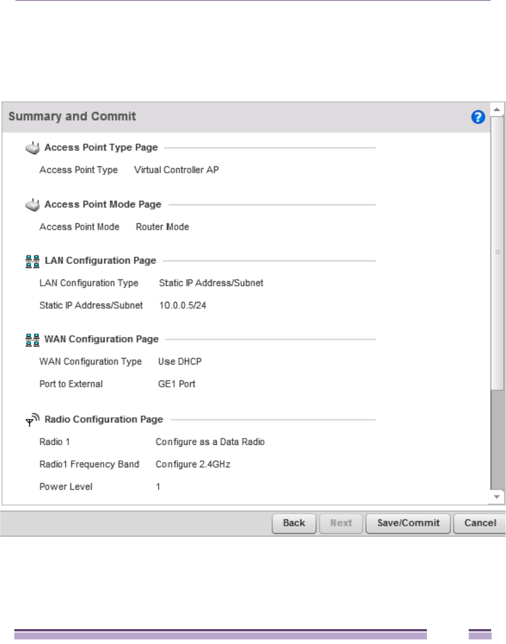Select the LAN Configuration Page heading

coord(100,261)
